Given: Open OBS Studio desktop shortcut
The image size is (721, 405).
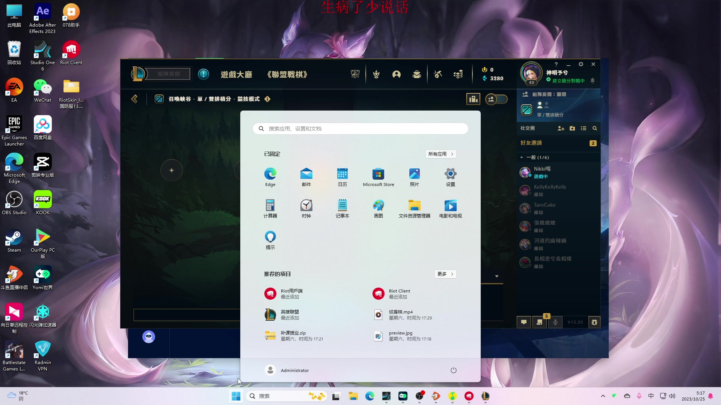Looking at the screenshot, I should pyautogui.click(x=14, y=203).
